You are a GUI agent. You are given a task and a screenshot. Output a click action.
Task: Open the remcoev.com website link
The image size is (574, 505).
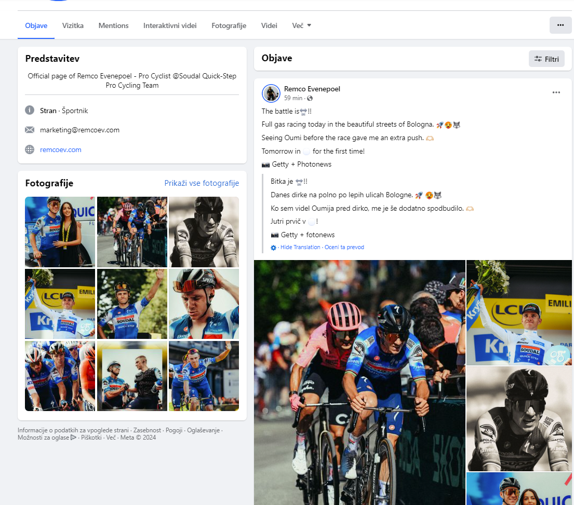(x=61, y=149)
